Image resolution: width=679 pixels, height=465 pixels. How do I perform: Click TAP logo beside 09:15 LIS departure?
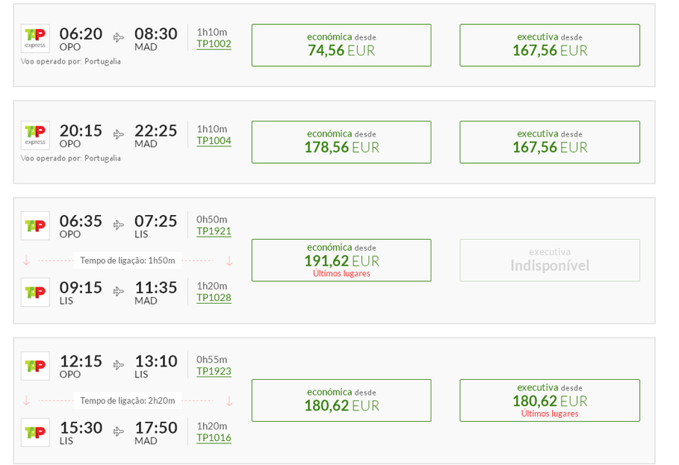35,292
